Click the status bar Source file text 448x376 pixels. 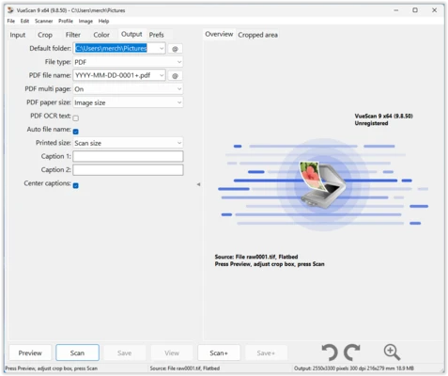(x=184, y=368)
